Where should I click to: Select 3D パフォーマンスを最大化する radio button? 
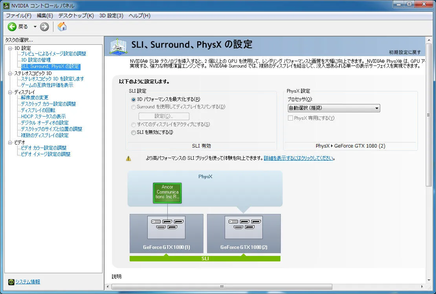tap(134, 99)
